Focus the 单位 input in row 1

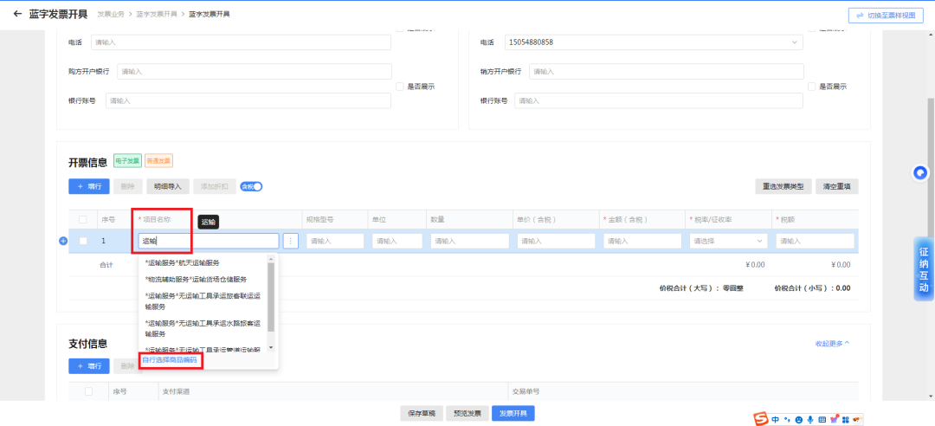[x=397, y=241]
